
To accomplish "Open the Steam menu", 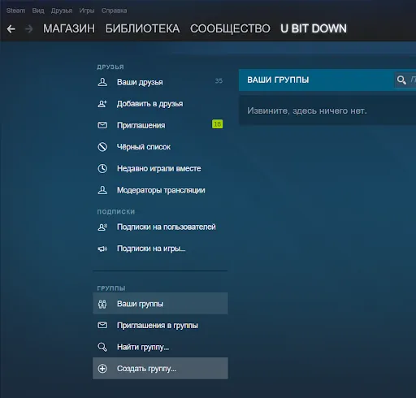I will pos(15,11).
